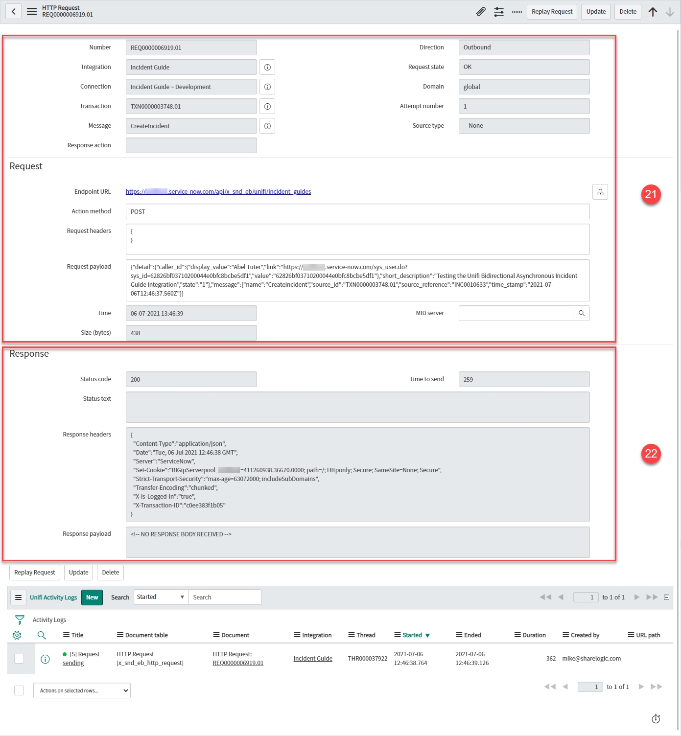Select the S Request sending row checkbox

pos(19,659)
